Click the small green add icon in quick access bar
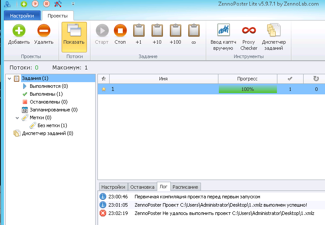The height and width of the screenshot is (225, 325). (x=24, y=4)
